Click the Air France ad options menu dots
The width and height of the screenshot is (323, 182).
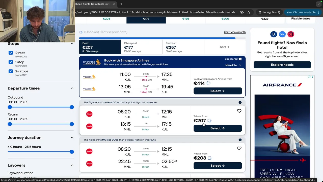(x=312, y=77)
